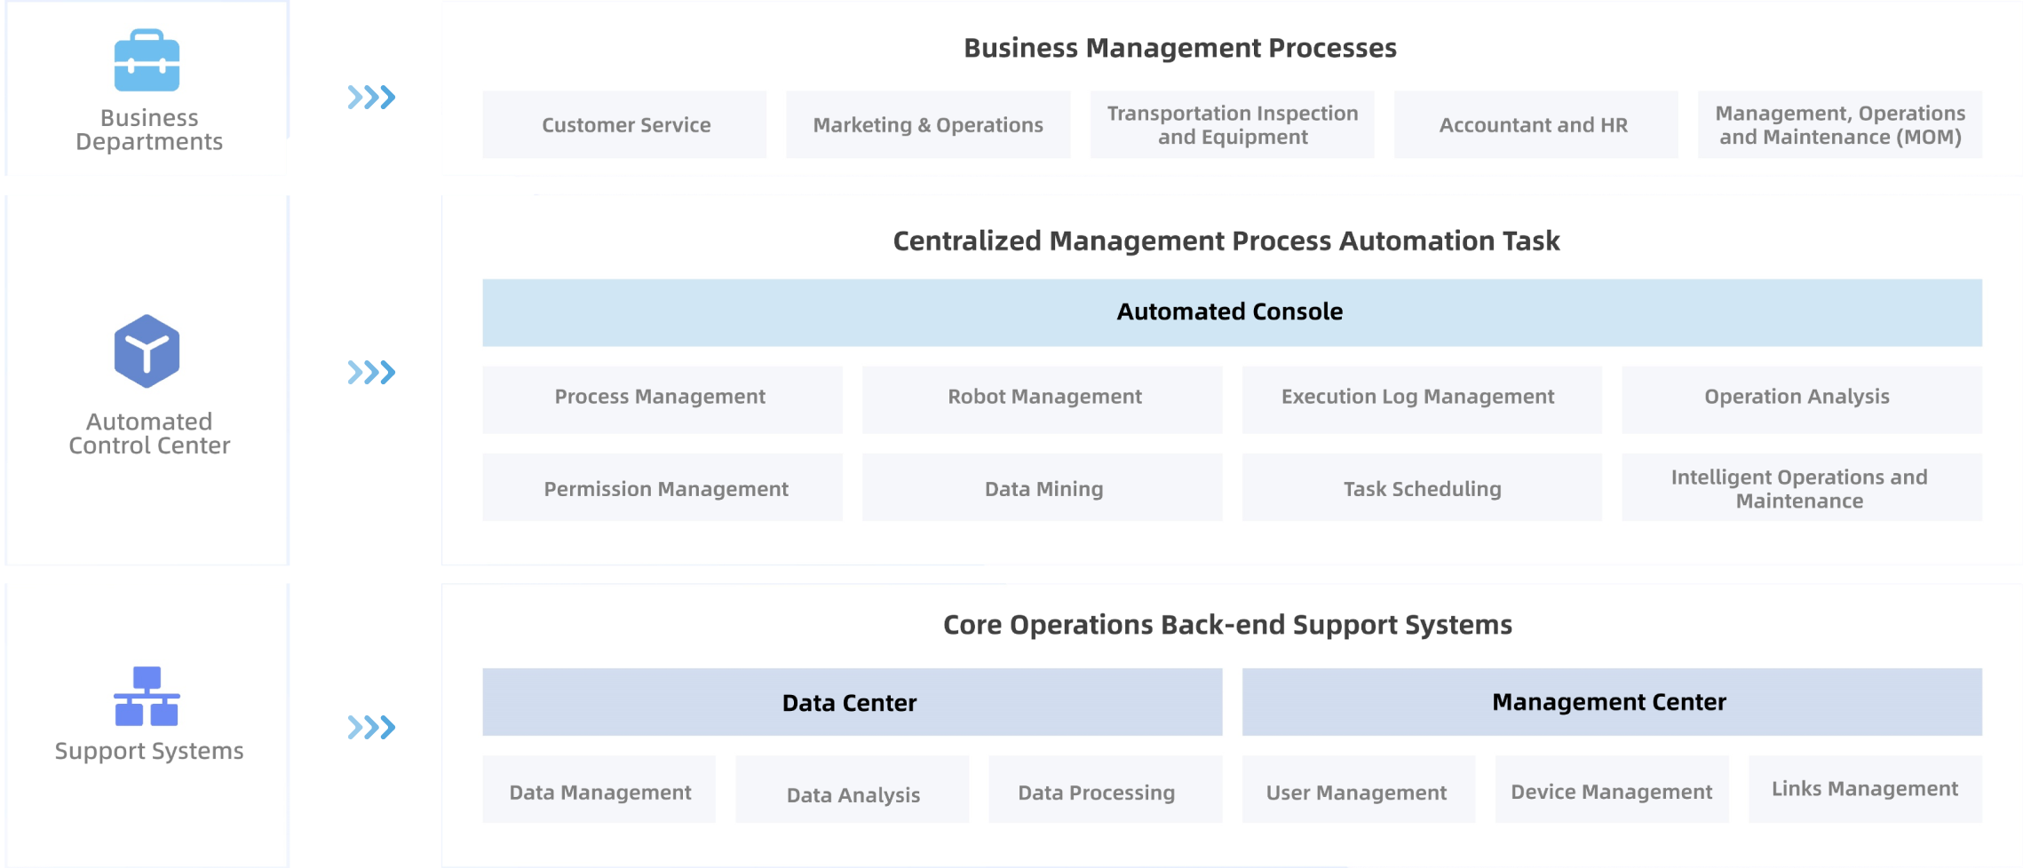
Task: Open the Customer Service box
Action: point(625,125)
